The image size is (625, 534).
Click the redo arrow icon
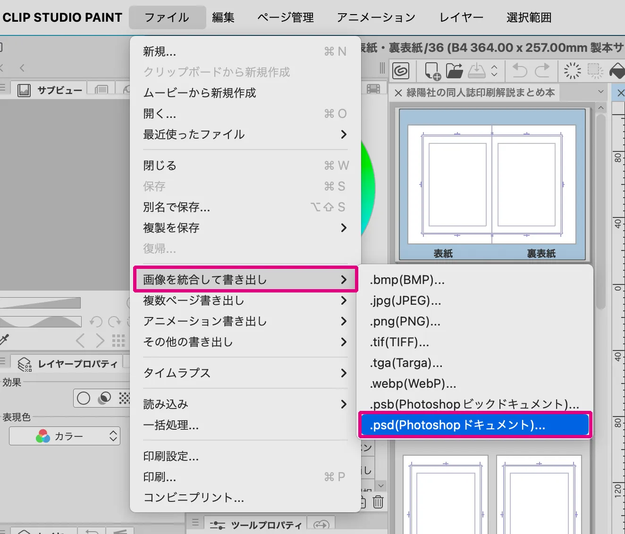tap(542, 71)
